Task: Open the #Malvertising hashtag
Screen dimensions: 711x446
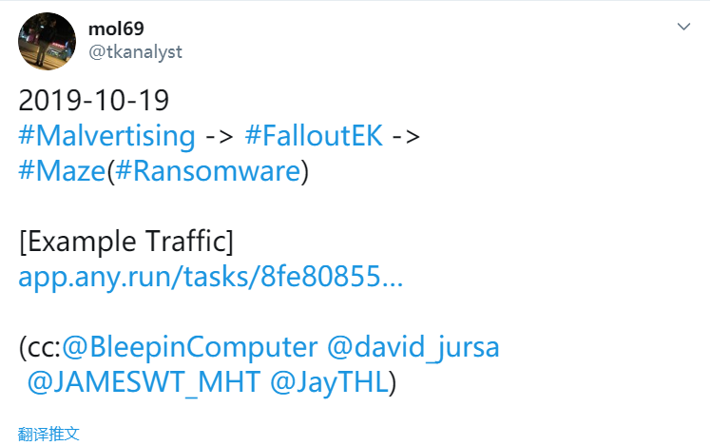Action: (x=107, y=136)
